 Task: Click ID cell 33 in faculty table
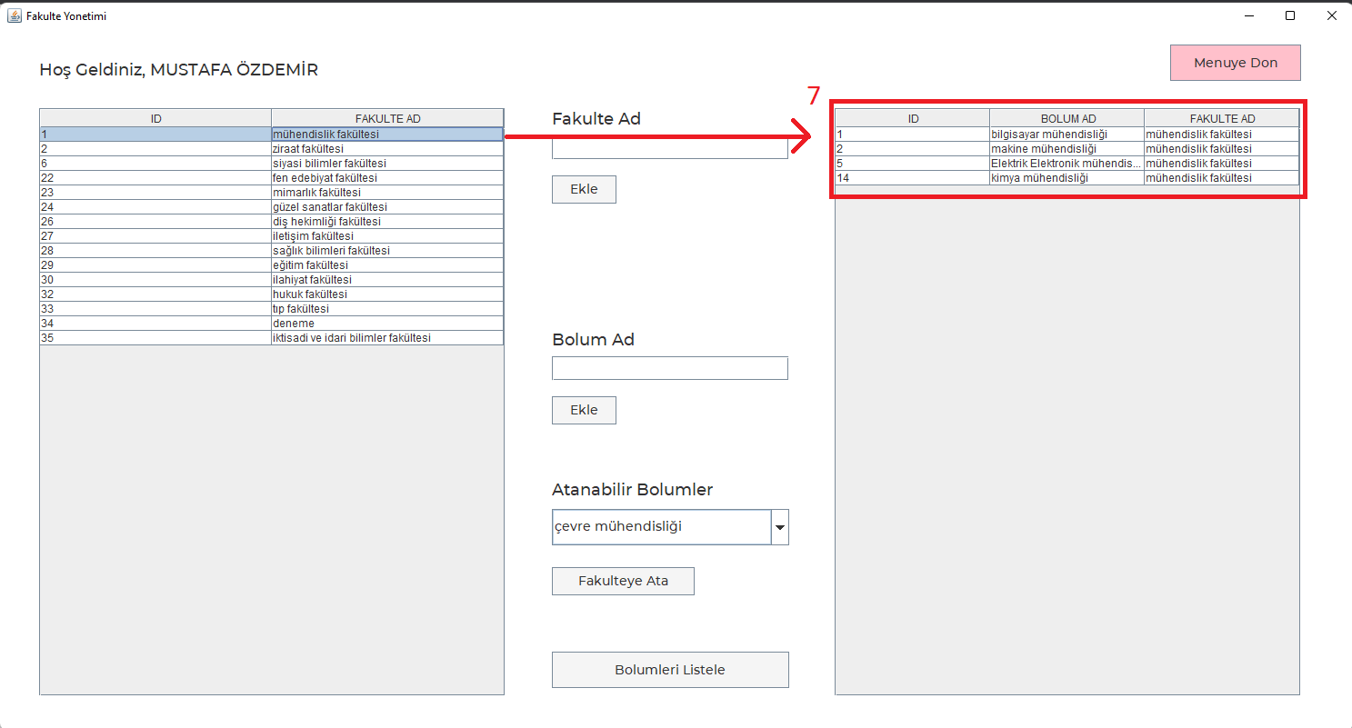point(155,308)
